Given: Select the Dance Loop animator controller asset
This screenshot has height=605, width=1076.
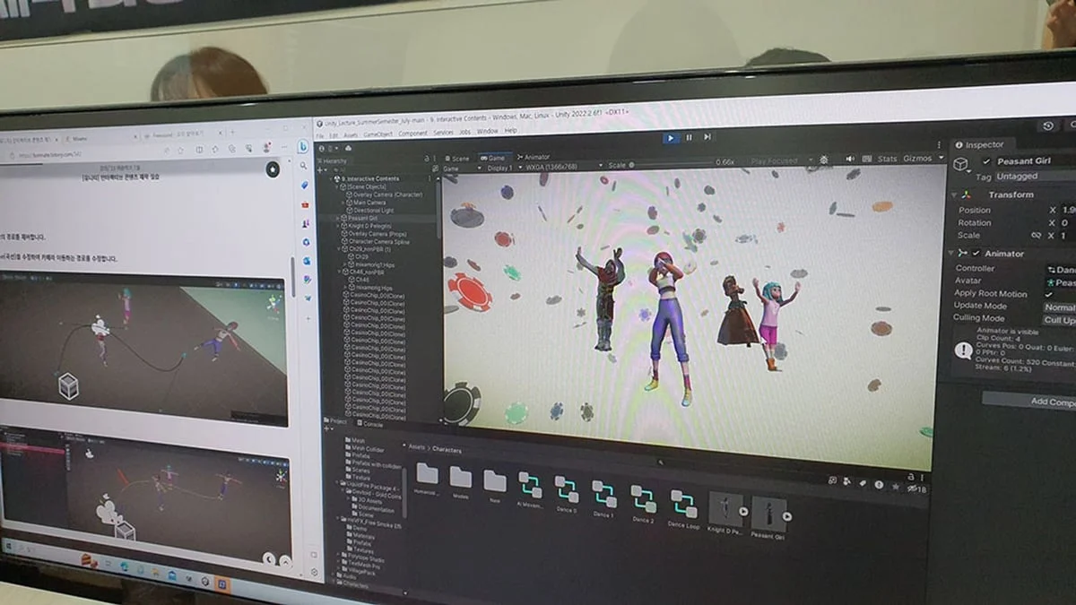Looking at the screenshot, I should point(683,507).
